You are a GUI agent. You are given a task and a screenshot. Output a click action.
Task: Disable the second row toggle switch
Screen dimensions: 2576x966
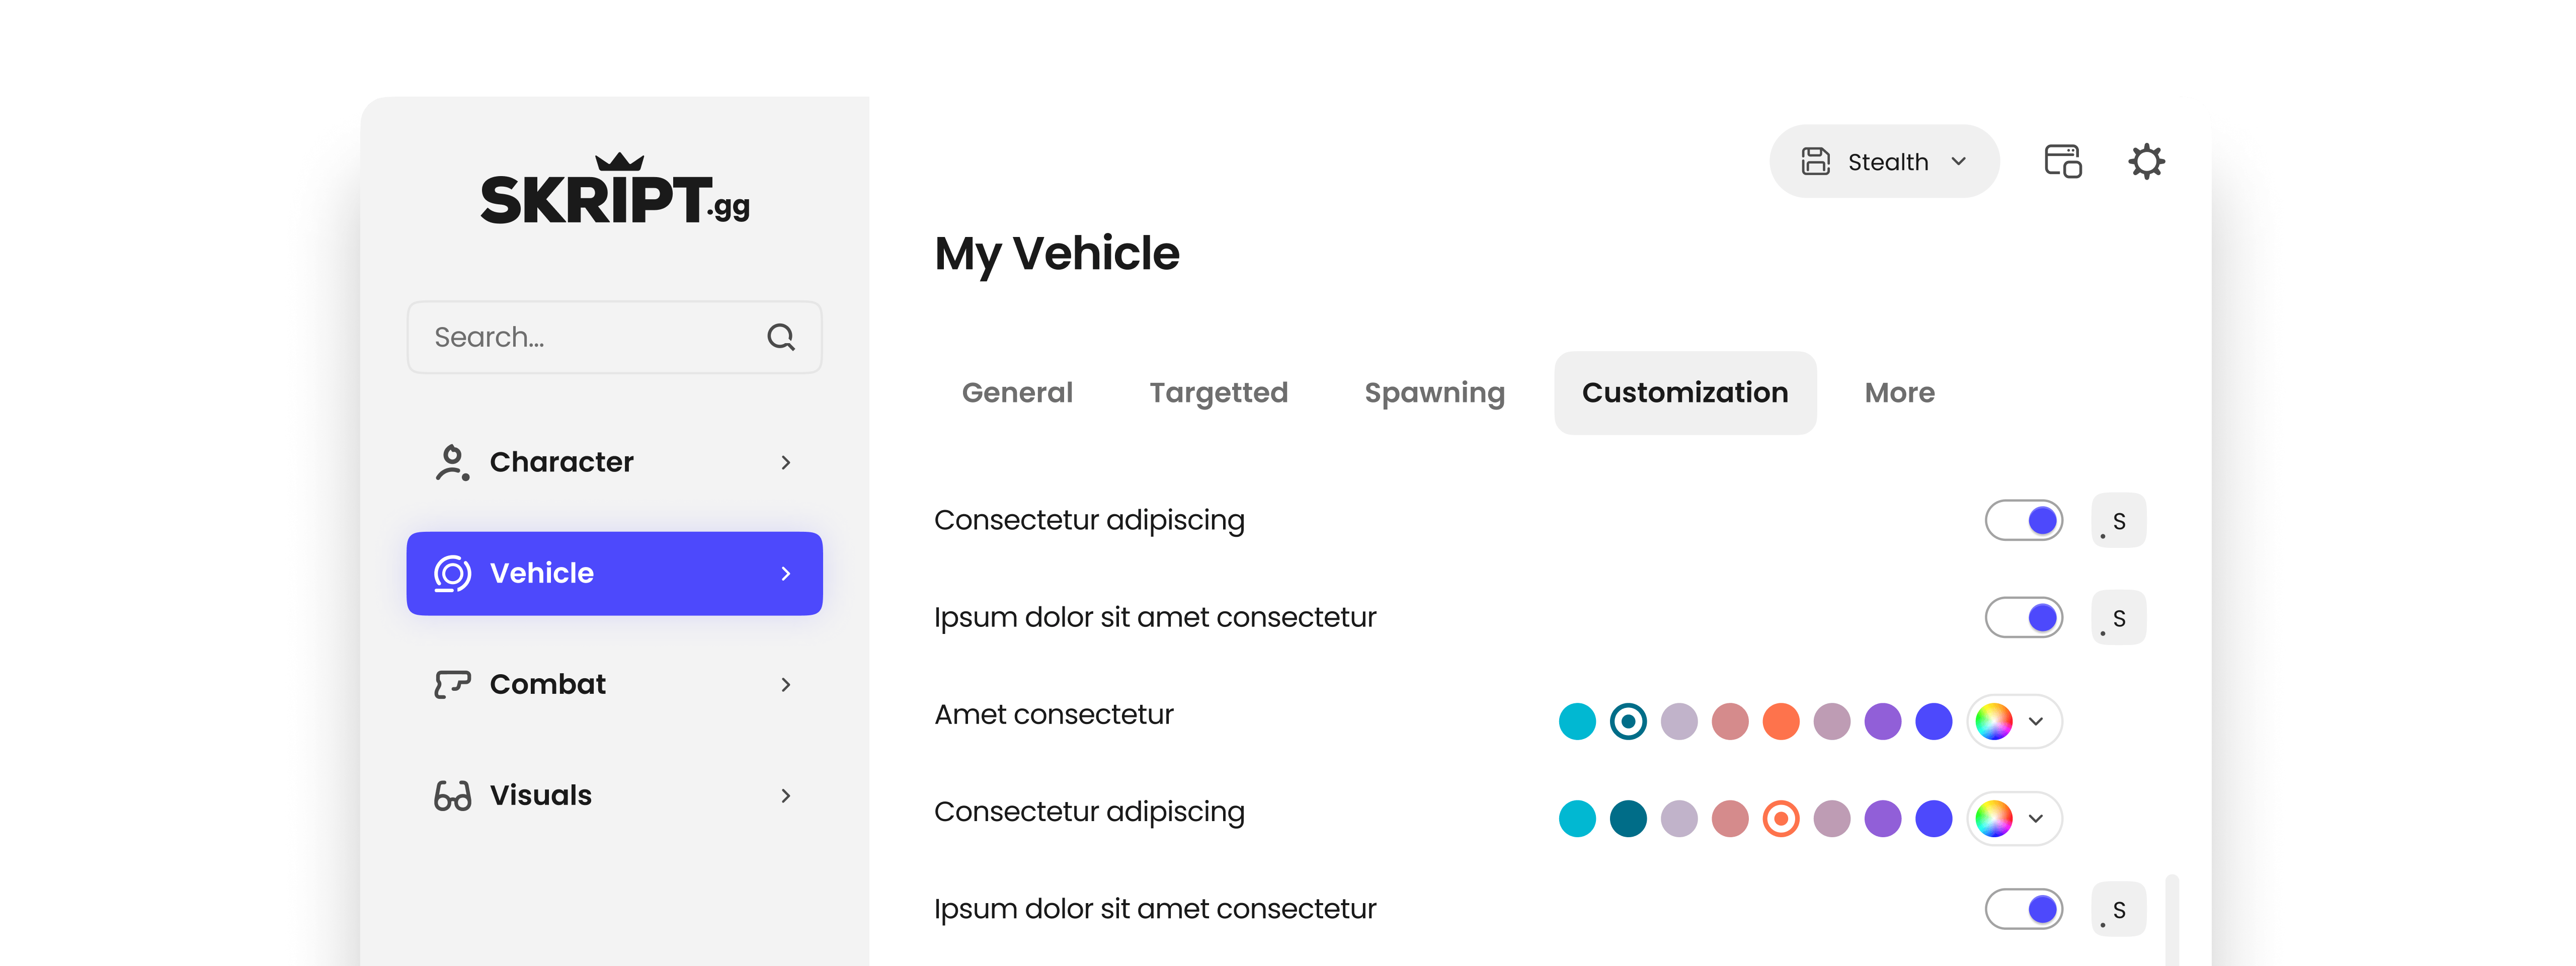click(2023, 617)
